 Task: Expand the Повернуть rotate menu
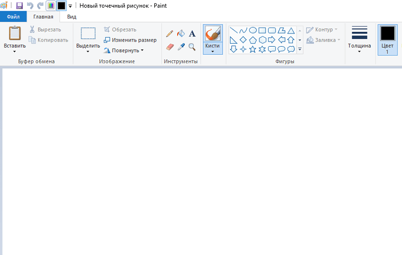pos(124,50)
